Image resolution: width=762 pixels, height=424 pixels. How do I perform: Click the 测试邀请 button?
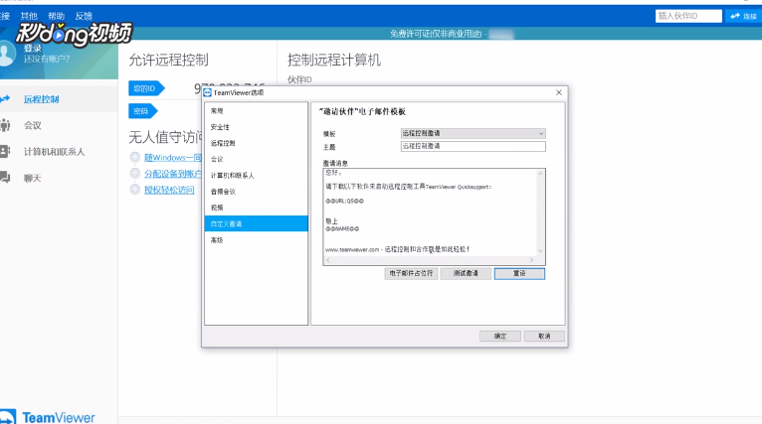click(466, 274)
